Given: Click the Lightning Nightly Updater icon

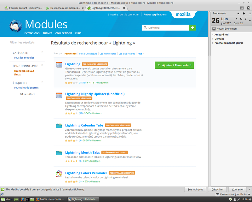Looking at the screenshot, I should [x=59, y=95].
